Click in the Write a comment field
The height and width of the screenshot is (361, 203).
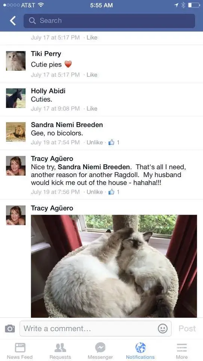(95, 329)
